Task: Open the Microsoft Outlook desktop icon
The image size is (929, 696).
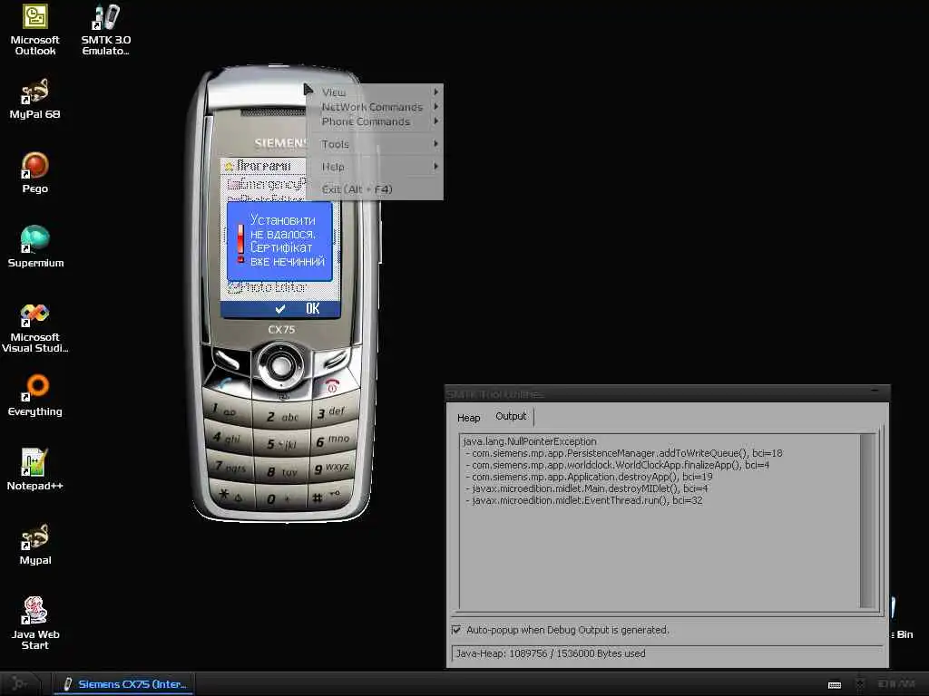Action: (35, 30)
